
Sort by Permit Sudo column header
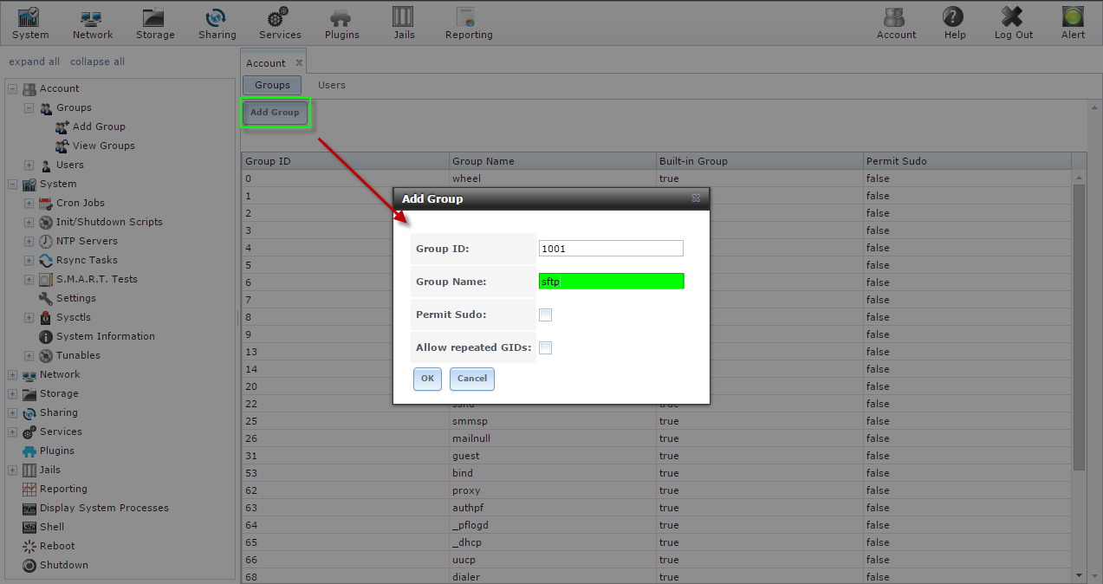pos(967,161)
